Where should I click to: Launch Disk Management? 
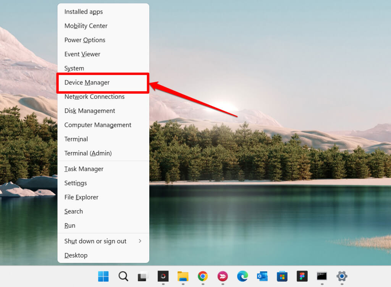tap(103, 111)
